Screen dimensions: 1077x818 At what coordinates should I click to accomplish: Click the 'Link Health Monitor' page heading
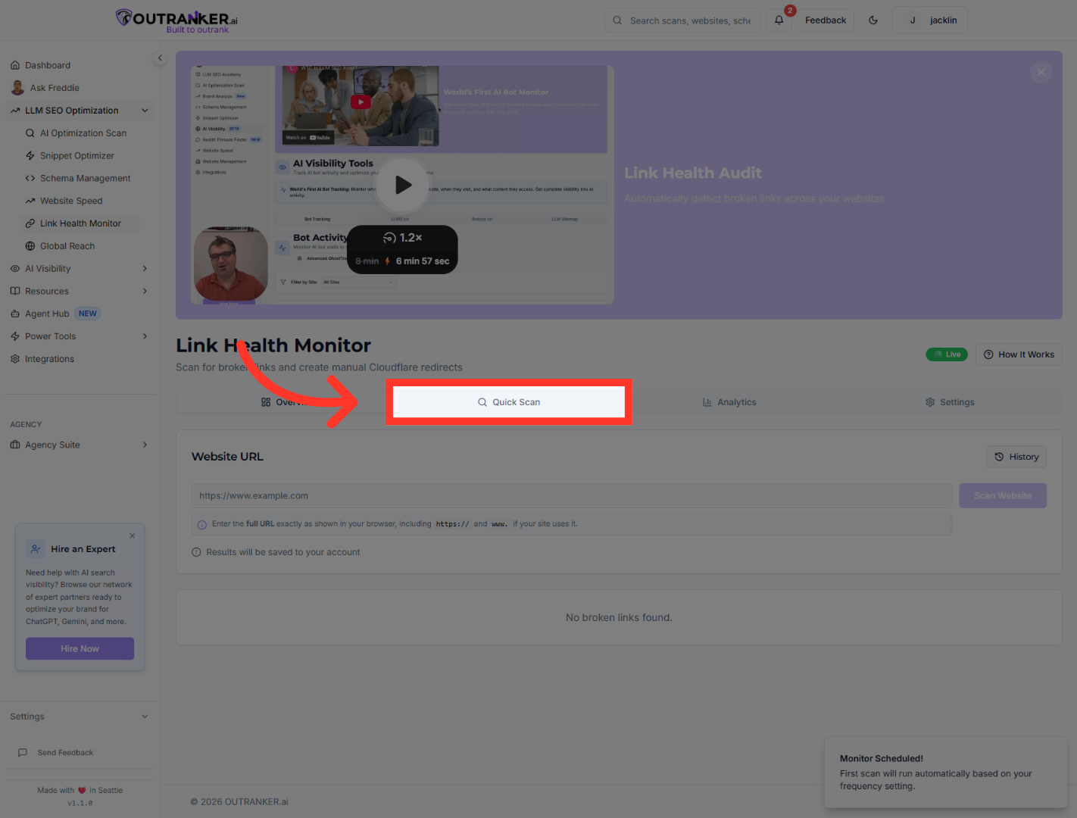tap(273, 345)
